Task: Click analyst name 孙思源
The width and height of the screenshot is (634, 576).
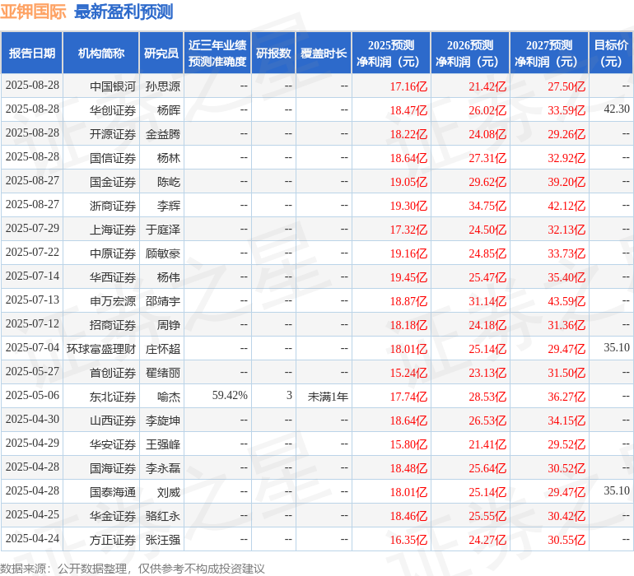Action: pos(162,86)
